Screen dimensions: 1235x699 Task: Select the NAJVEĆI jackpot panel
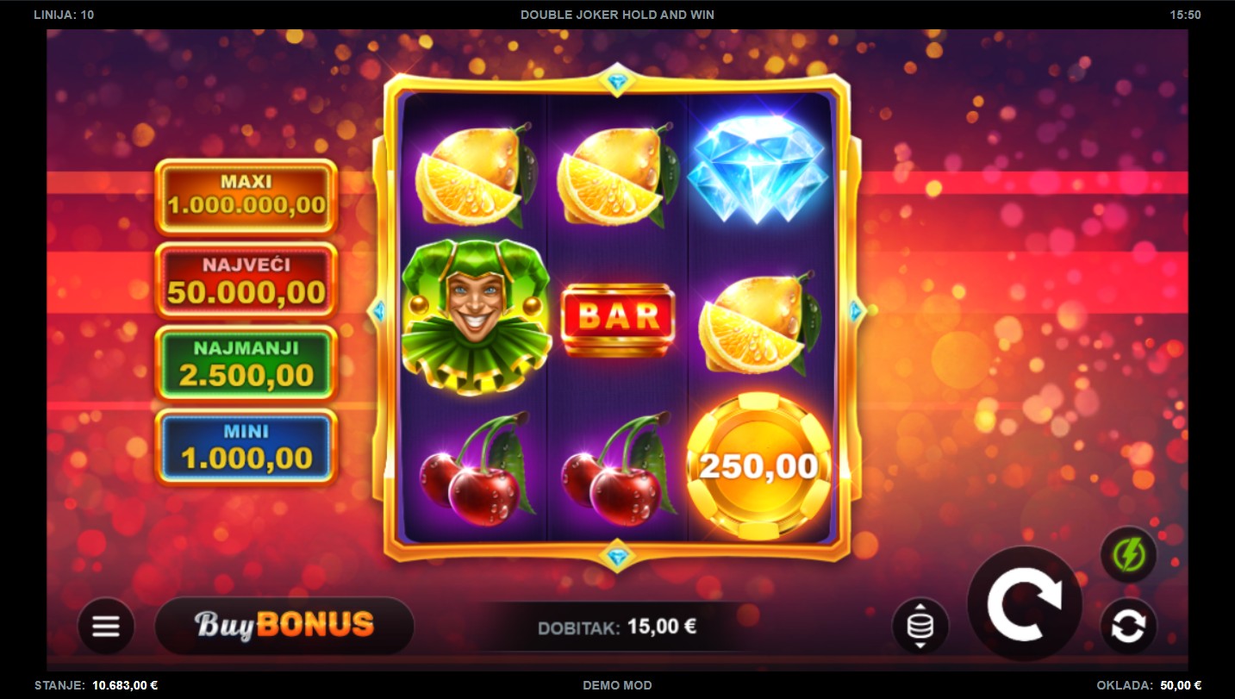(x=246, y=280)
